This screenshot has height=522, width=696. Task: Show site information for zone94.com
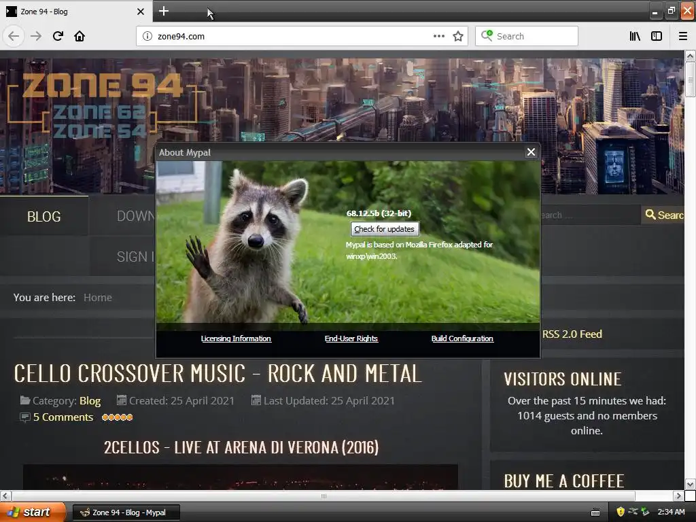coord(147,36)
